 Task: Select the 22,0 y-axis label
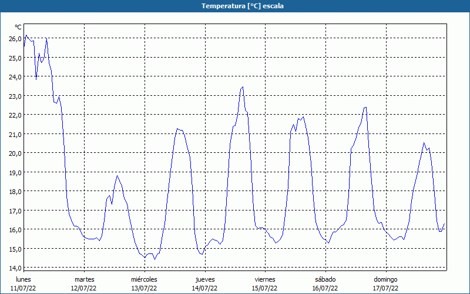[15, 115]
